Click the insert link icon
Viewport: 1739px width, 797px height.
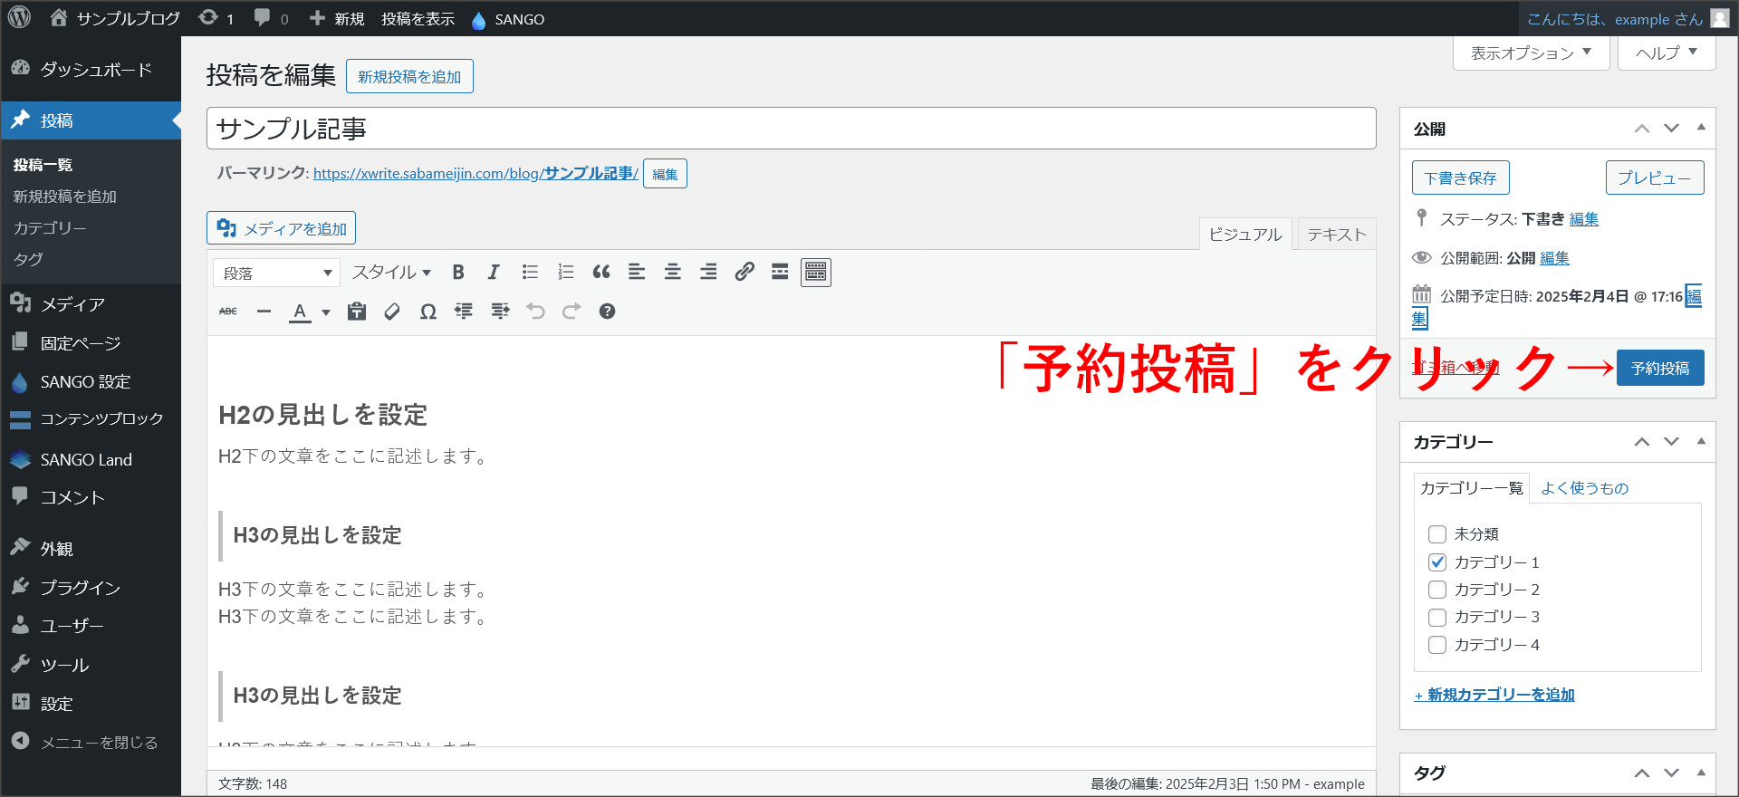745,273
